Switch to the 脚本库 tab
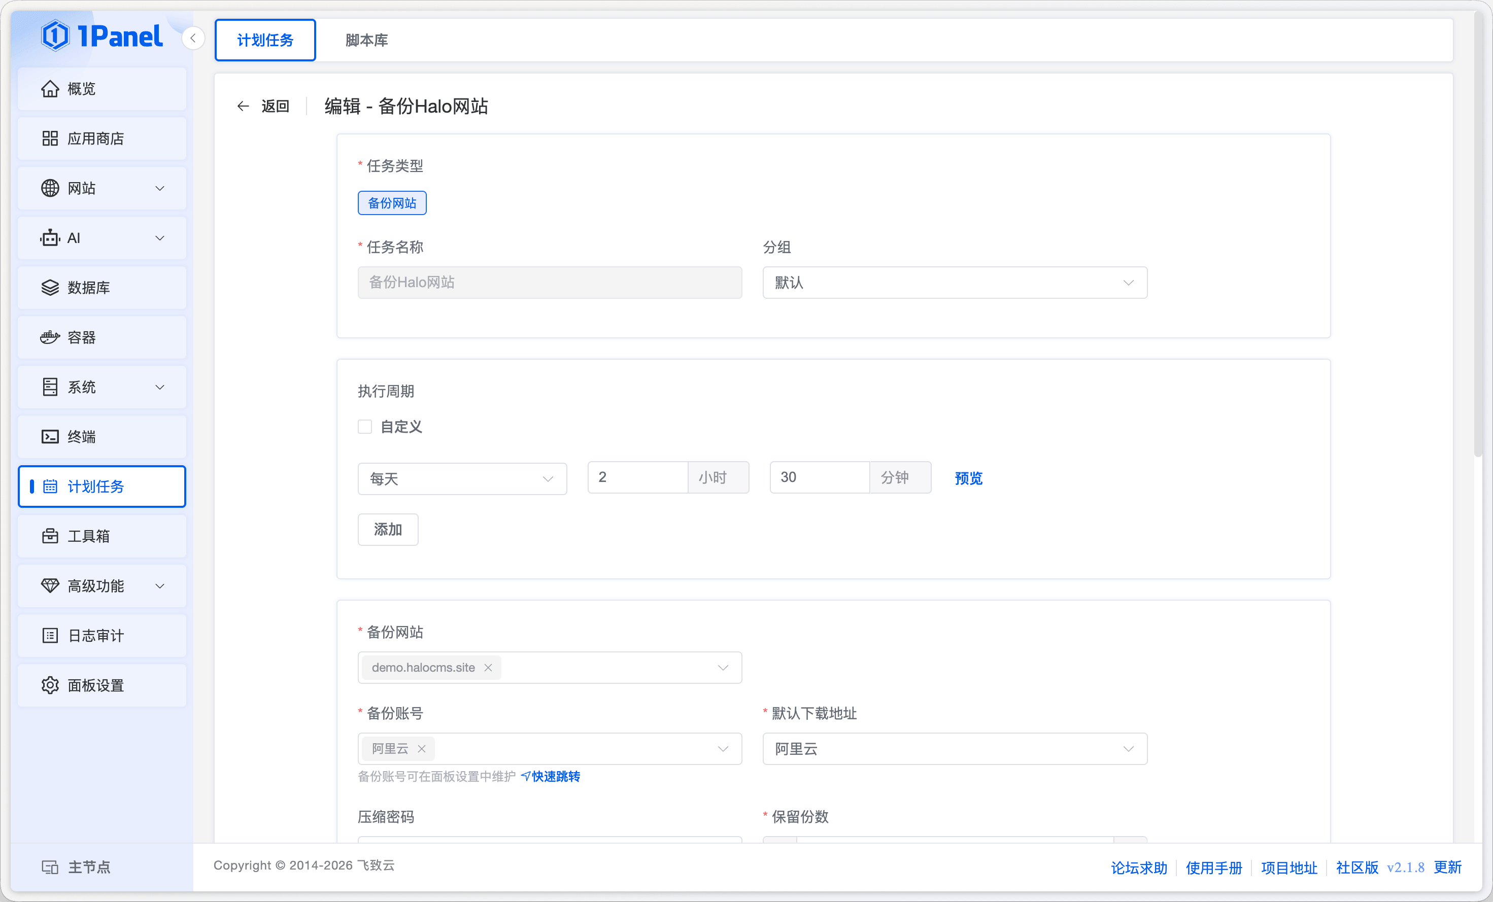The width and height of the screenshot is (1493, 902). pos(366,40)
